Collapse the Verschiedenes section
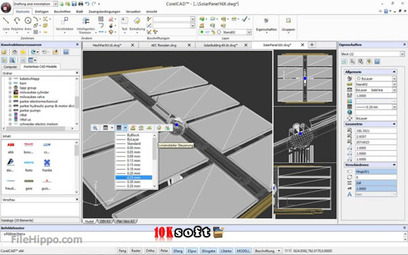The width and height of the screenshot is (408, 255). tap(394, 164)
